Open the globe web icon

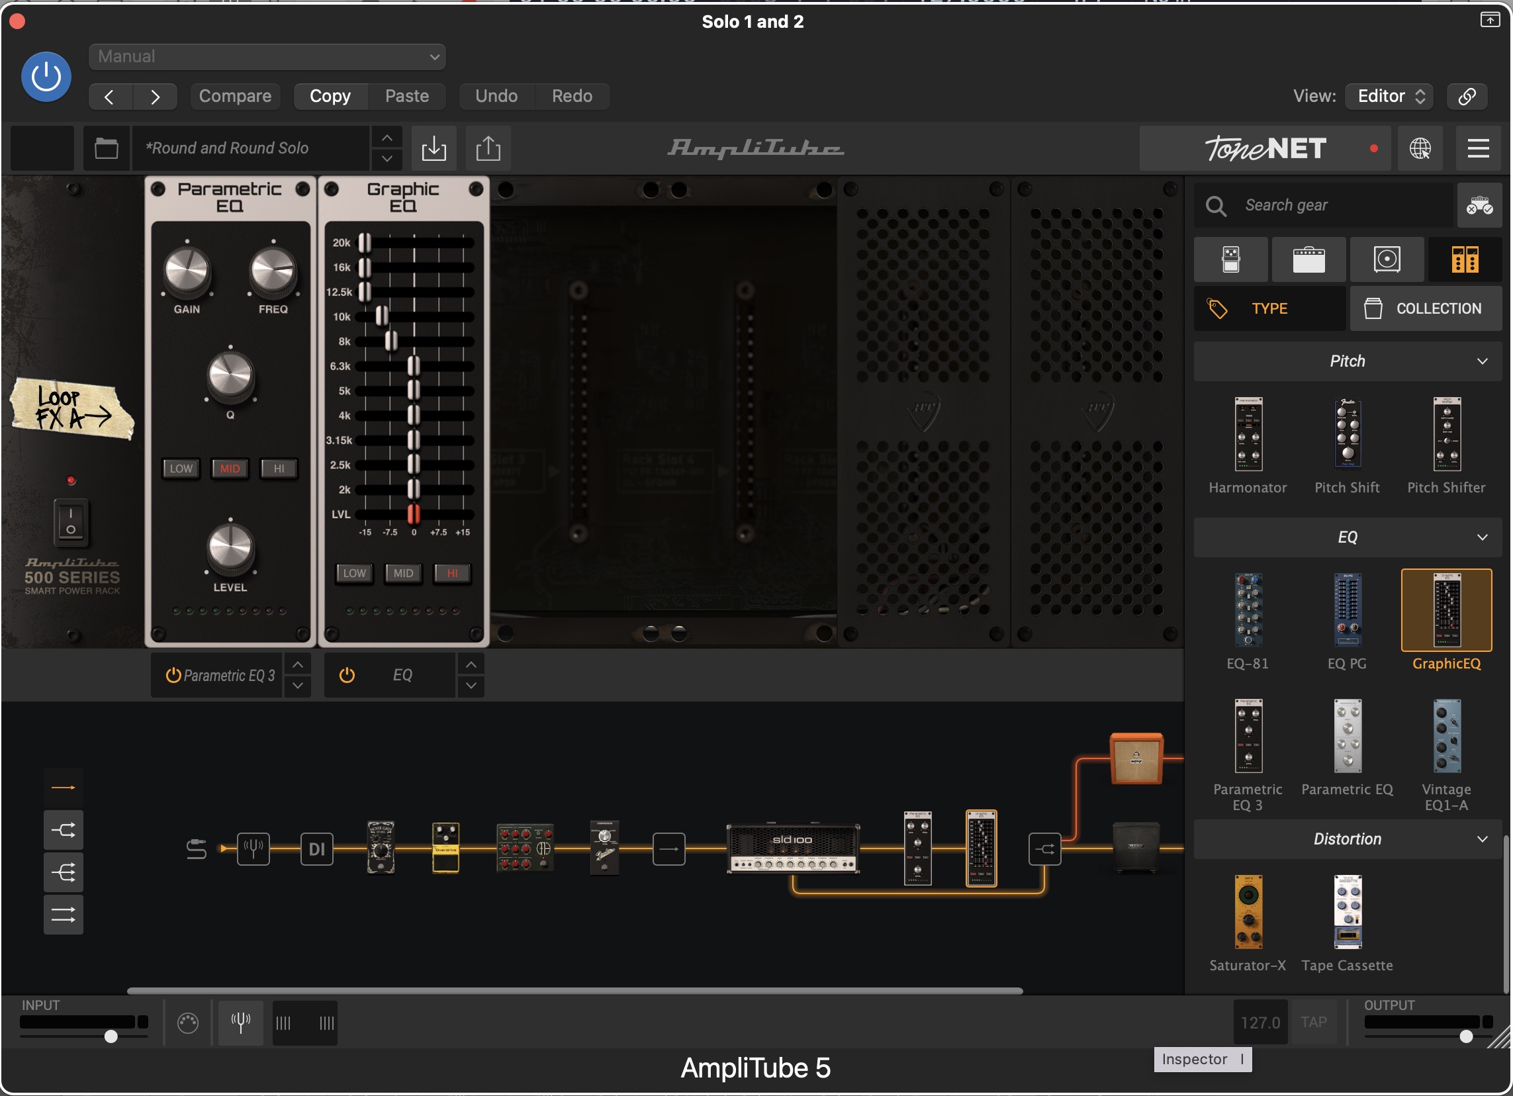pyautogui.click(x=1420, y=148)
